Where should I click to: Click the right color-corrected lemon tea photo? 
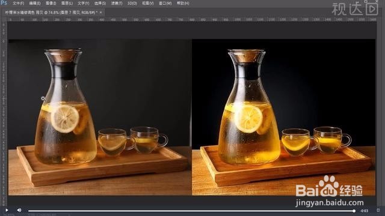pyautogui.click(x=283, y=117)
